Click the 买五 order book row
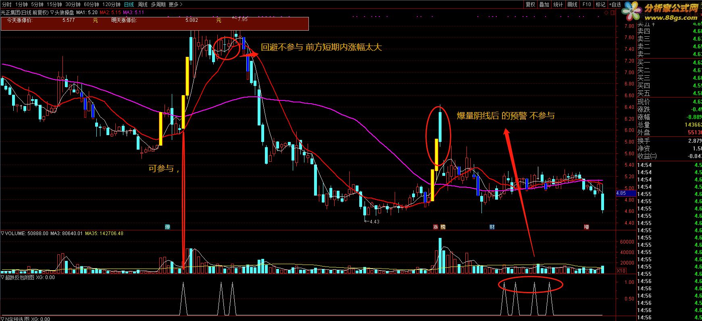Viewport: 702px width, 321px height. pyautogui.click(x=669, y=93)
